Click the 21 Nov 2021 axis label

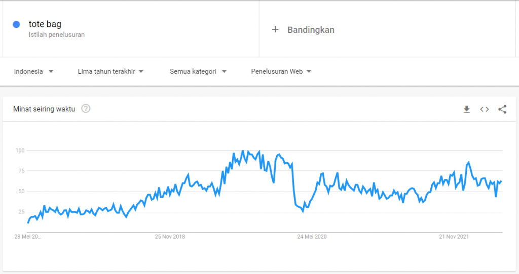point(455,236)
